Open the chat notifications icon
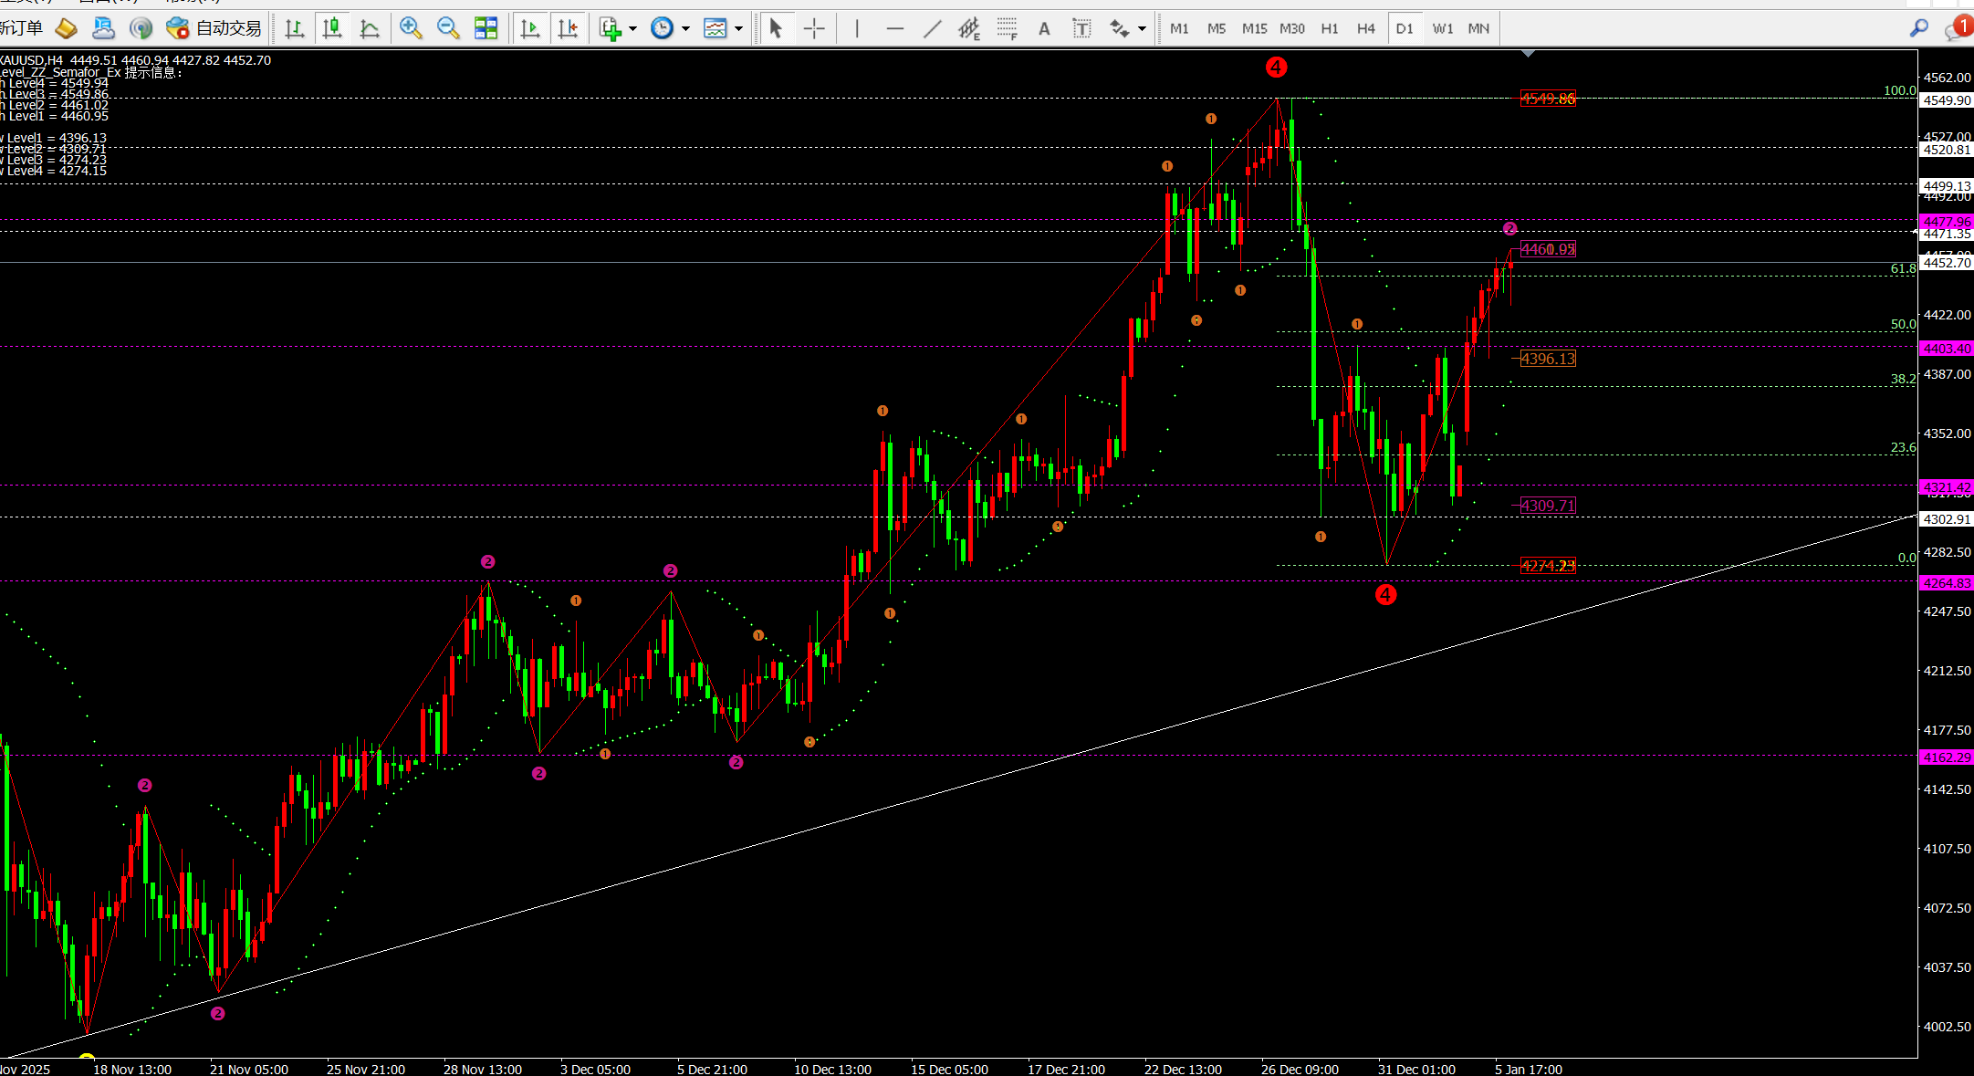Viewport: 1974px width, 1076px height. [1957, 28]
